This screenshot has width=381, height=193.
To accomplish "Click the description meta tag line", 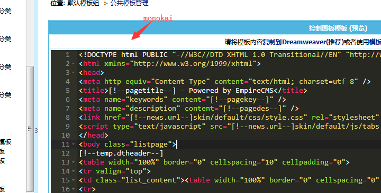I will pyautogui.click(x=189, y=109).
